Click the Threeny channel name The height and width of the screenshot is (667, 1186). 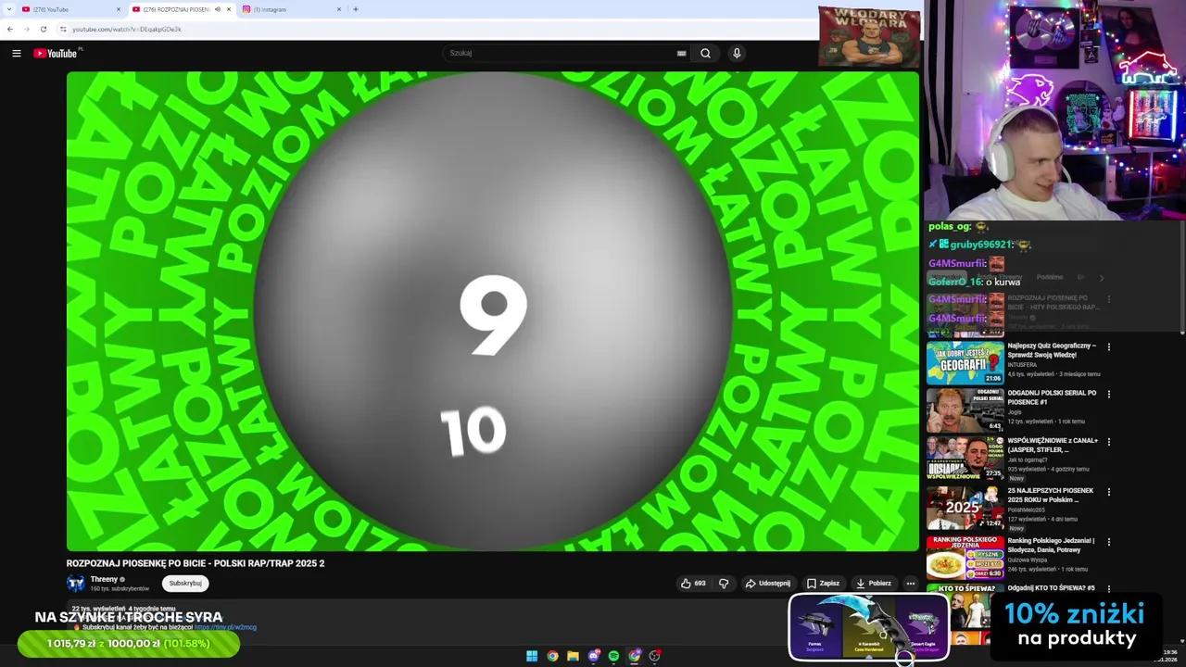104,579
